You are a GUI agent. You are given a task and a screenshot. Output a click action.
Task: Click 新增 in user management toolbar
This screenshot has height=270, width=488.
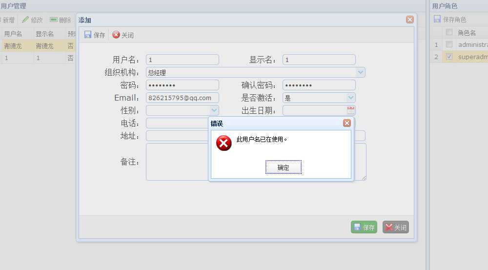7,20
